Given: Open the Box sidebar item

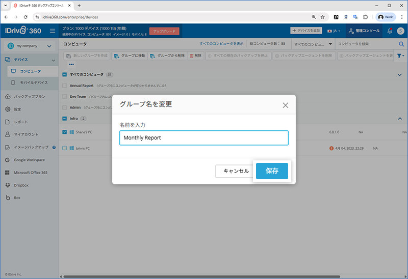Looking at the screenshot, I should 17,198.
